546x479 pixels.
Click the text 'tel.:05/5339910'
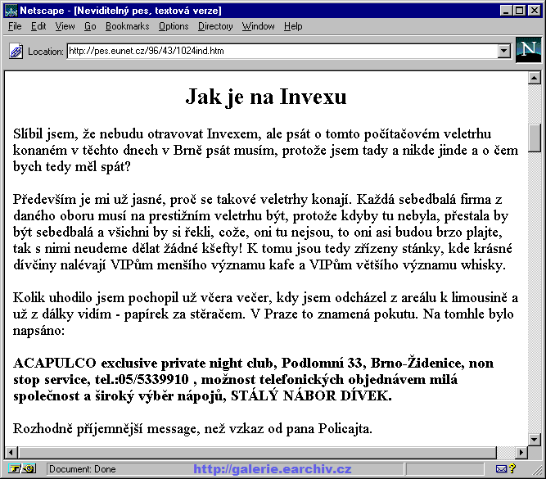(x=142, y=379)
